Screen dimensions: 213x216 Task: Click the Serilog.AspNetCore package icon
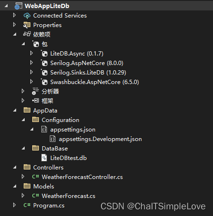click(x=44, y=63)
